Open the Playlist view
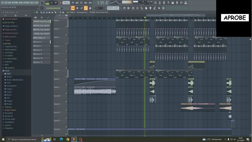Image resolution: width=252 pixels, height=142 pixels. click(124, 8)
